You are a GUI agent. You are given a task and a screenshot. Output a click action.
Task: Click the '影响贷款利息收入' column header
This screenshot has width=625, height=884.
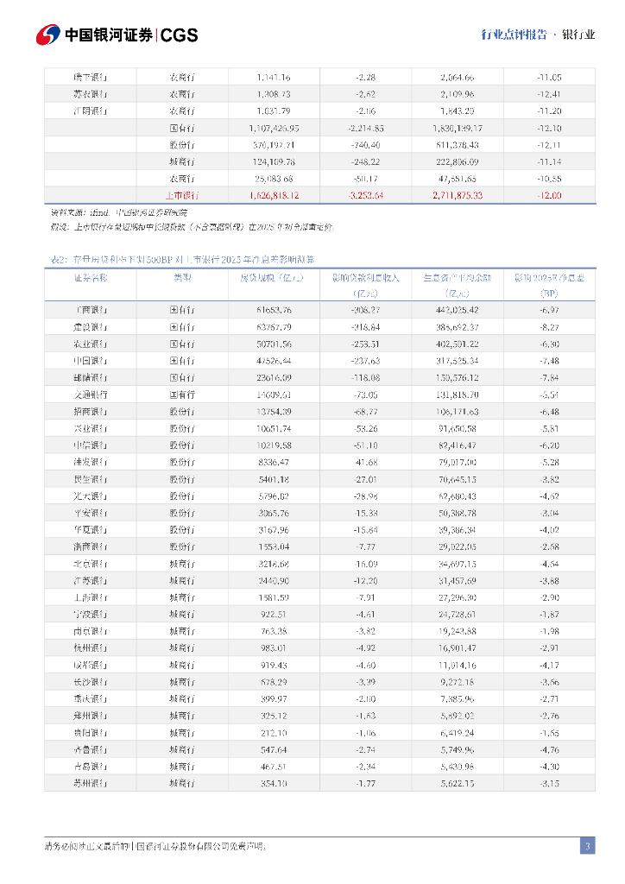point(366,277)
